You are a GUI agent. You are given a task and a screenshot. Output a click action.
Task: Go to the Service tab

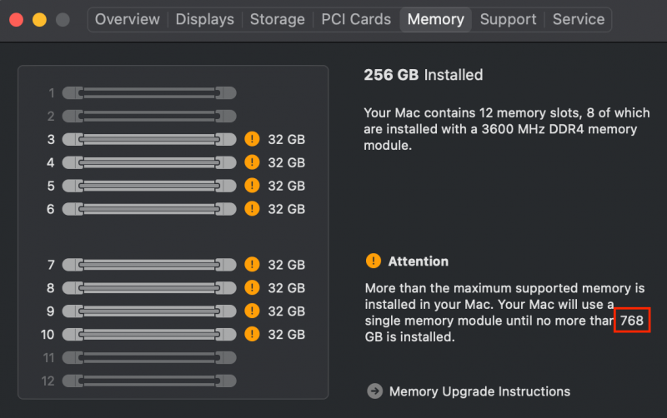[579, 19]
